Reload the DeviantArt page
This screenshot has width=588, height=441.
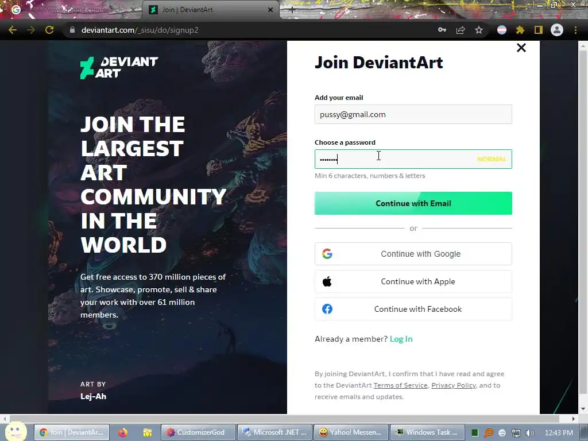click(49, 30)
